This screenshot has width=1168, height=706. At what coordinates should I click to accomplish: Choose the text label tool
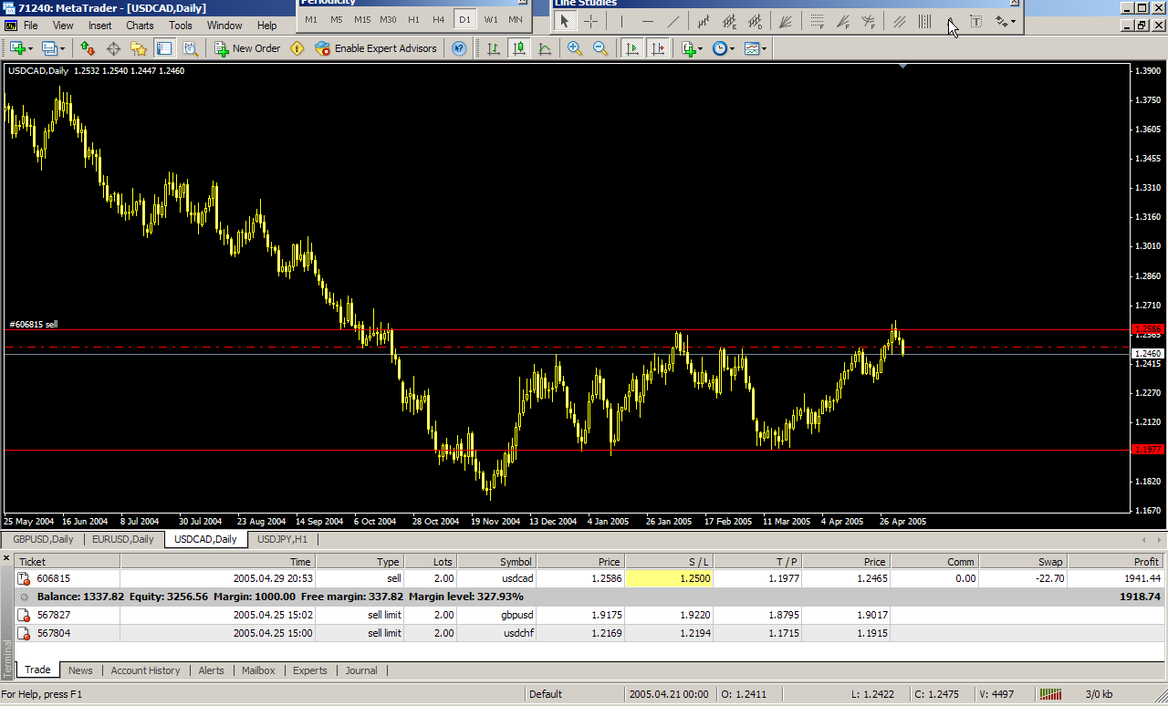[x=975, y=21]
